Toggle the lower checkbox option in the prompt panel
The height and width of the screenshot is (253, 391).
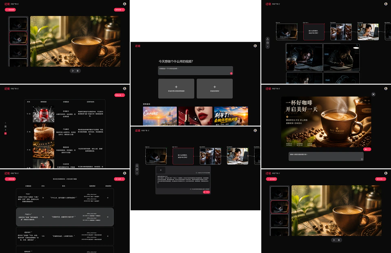191,189
